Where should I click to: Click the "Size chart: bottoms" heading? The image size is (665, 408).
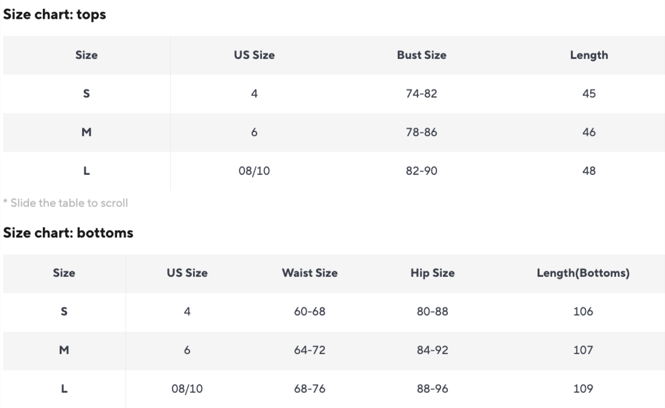68,232
